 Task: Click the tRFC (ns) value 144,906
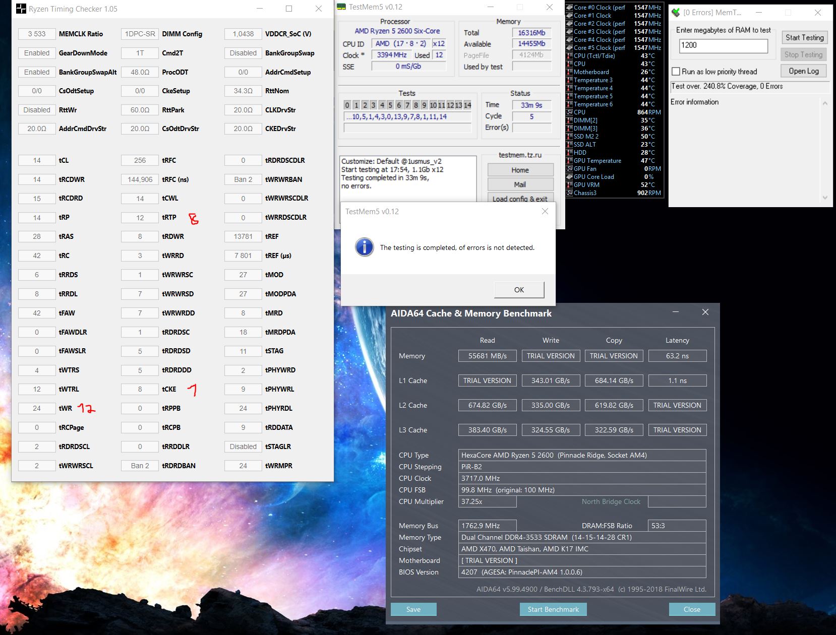(x=140, y=179)
